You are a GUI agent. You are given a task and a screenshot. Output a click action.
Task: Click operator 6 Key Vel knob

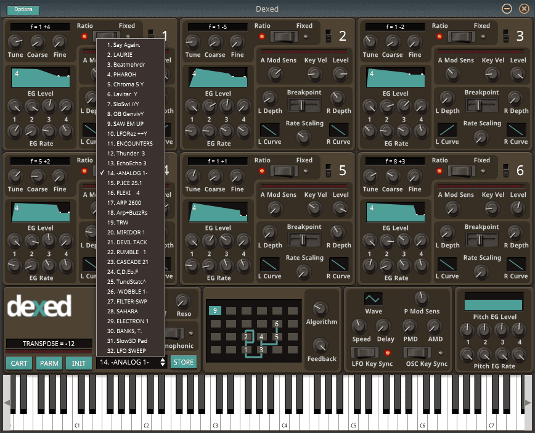coord(492,208)
